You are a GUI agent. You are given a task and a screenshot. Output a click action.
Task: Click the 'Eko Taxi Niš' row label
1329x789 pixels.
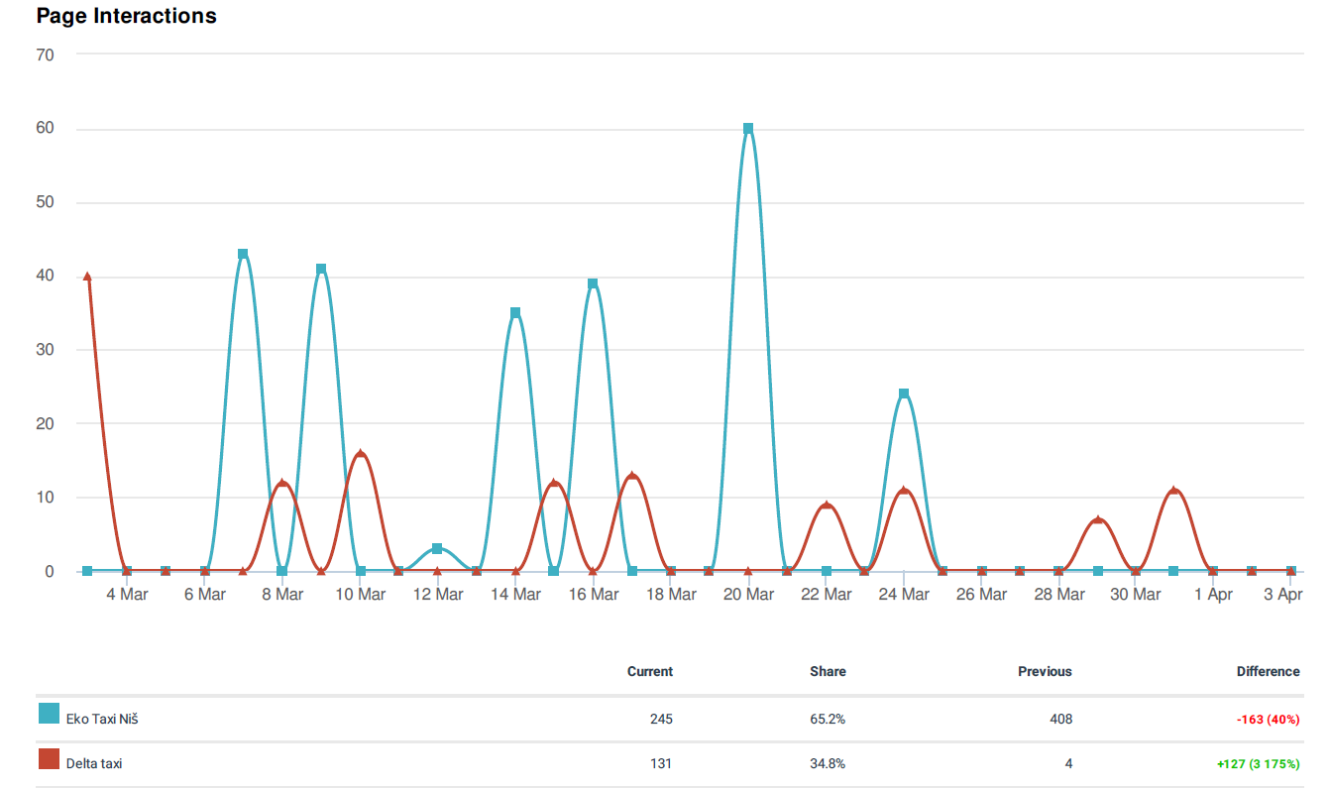tap(102, 719)
